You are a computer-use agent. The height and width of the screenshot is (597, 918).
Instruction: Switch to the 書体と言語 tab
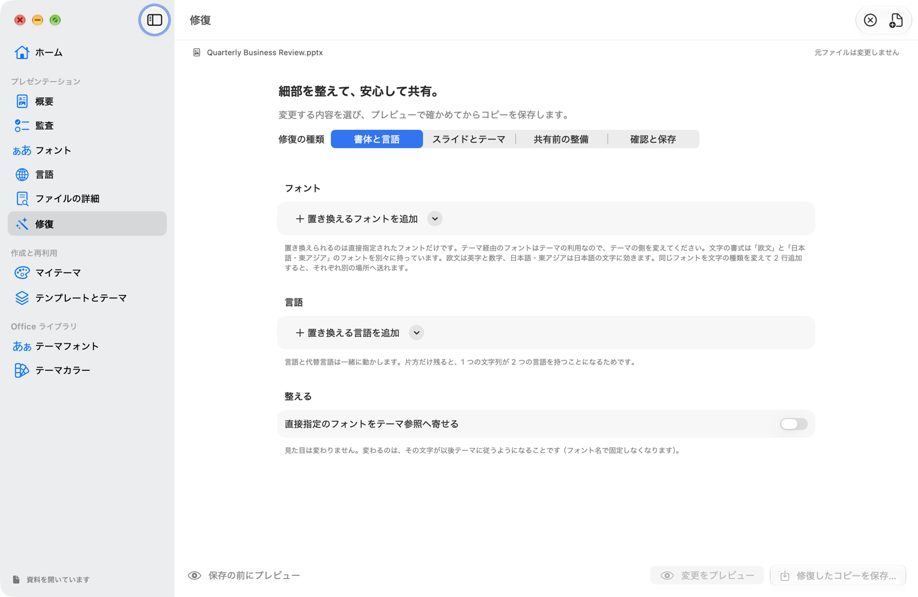377,139
